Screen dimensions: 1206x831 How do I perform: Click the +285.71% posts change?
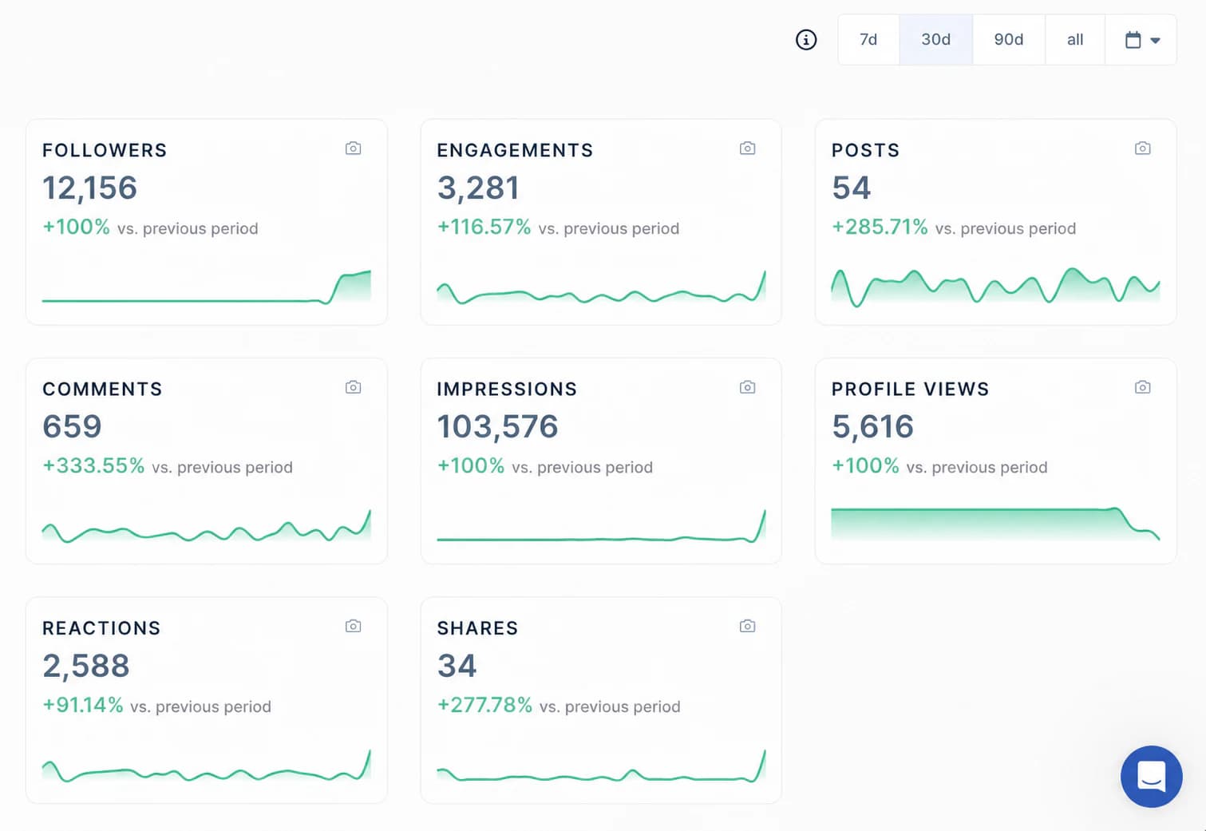[880, 228]
